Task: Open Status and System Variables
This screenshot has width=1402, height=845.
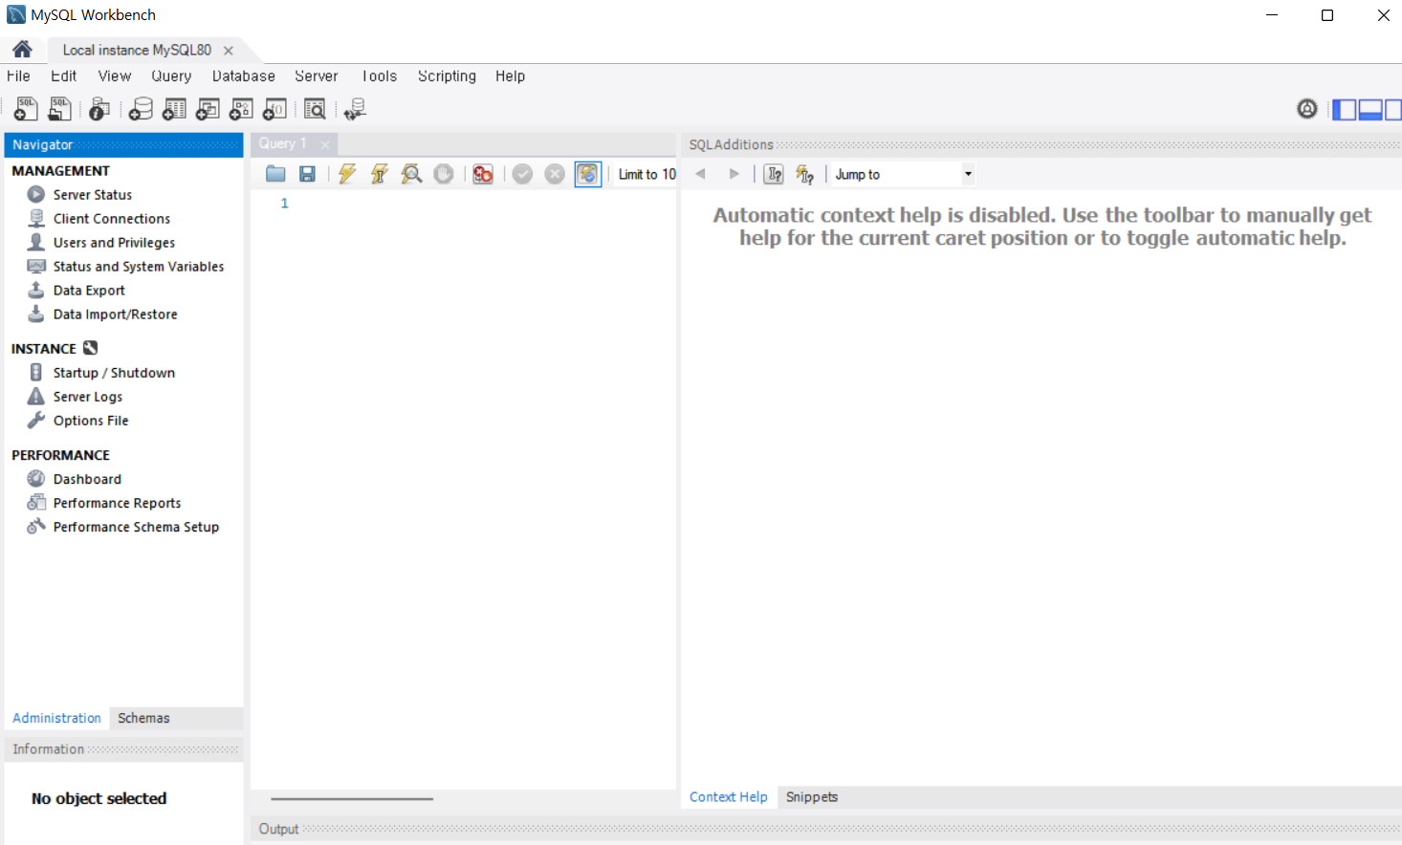Action: (139, 267)
